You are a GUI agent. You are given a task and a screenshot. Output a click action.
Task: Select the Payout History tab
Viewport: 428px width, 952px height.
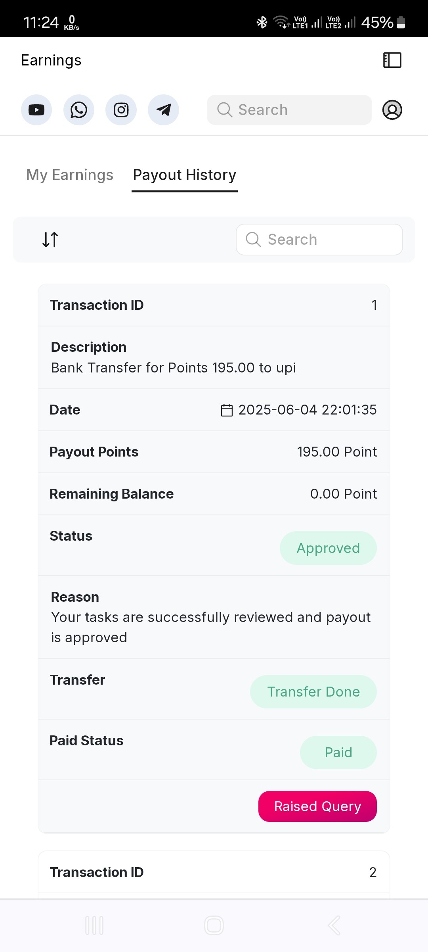185,175
